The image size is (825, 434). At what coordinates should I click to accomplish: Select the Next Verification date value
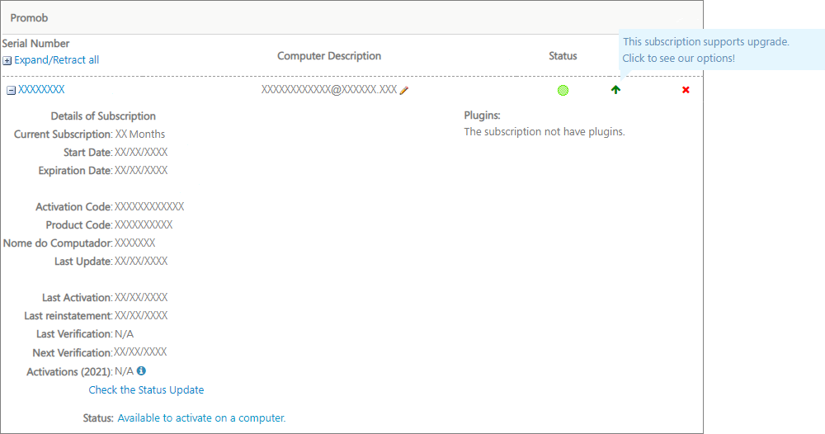140,352
